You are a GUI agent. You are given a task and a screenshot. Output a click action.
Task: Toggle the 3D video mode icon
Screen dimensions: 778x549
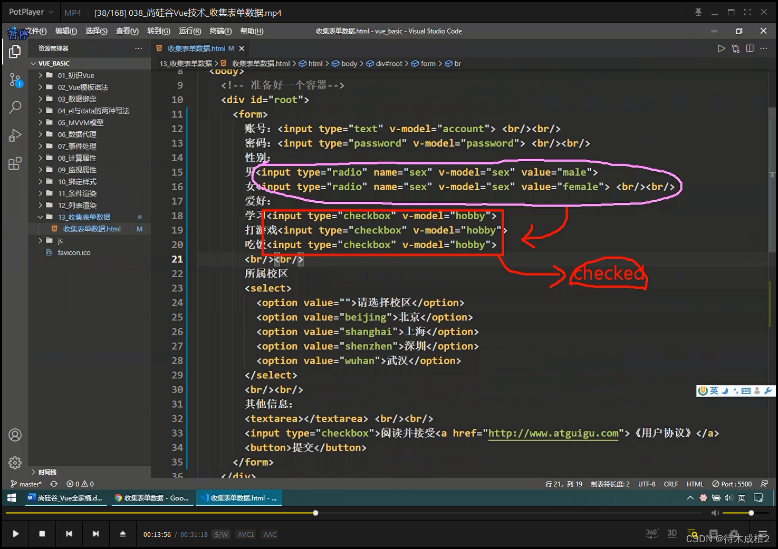point(672,533)
